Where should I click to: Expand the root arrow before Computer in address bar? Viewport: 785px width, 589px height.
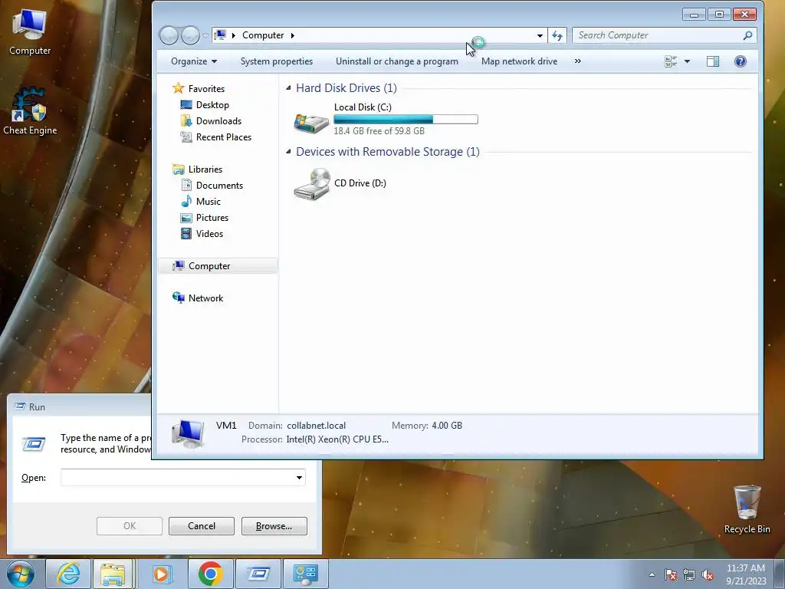pos(233,35)
